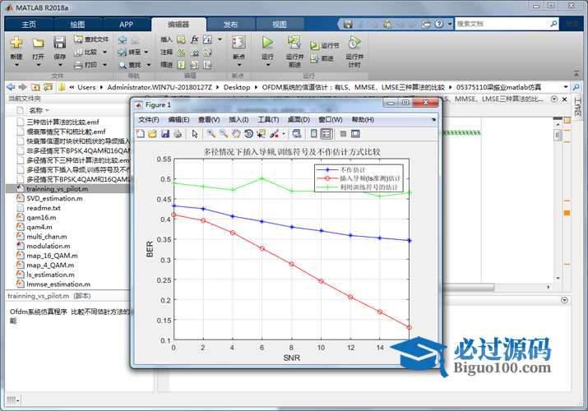The image size is (588, 411).
Task: Click Desktop in the folder path
Action: pyautogui.click(x=237, y=87)
